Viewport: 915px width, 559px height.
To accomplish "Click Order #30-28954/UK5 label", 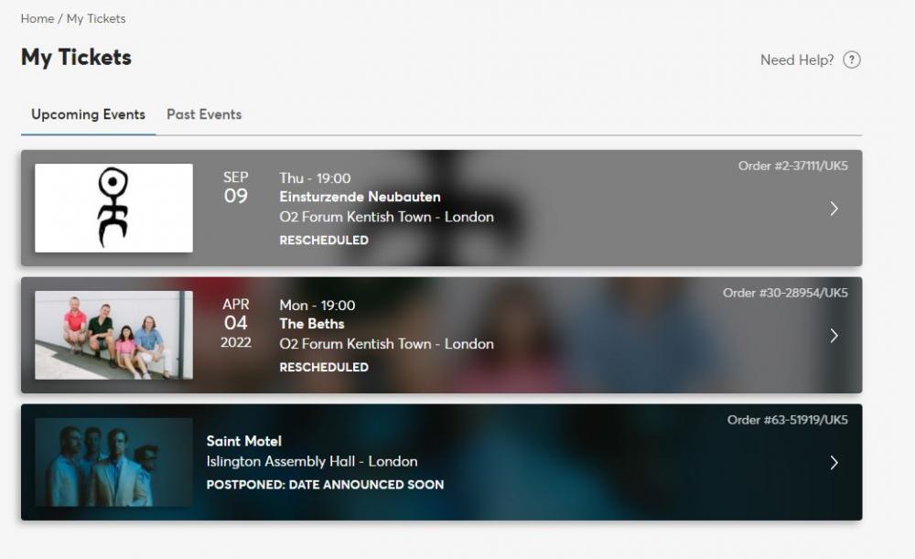I will (x=785, y=293).
